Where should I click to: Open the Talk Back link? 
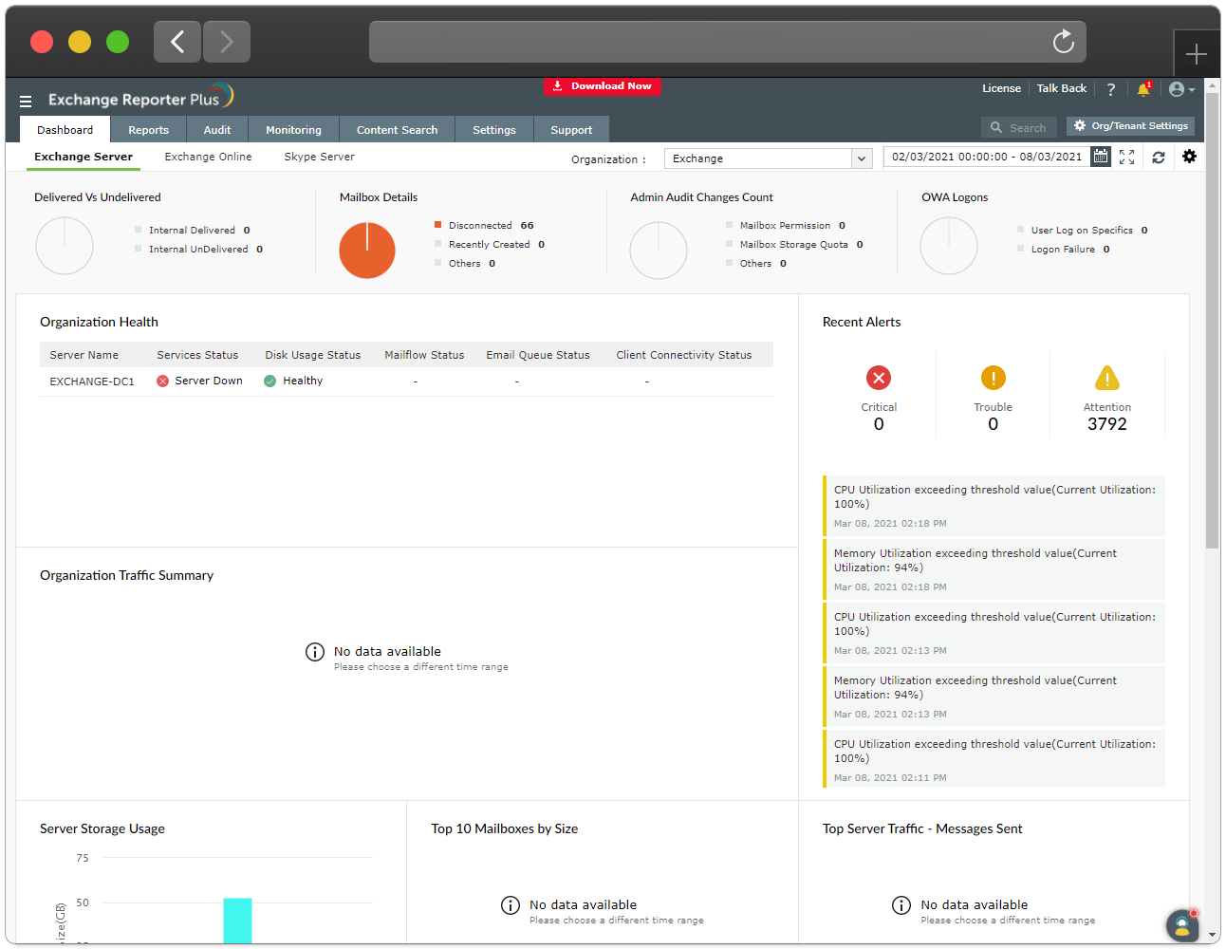coord(1061,88)
